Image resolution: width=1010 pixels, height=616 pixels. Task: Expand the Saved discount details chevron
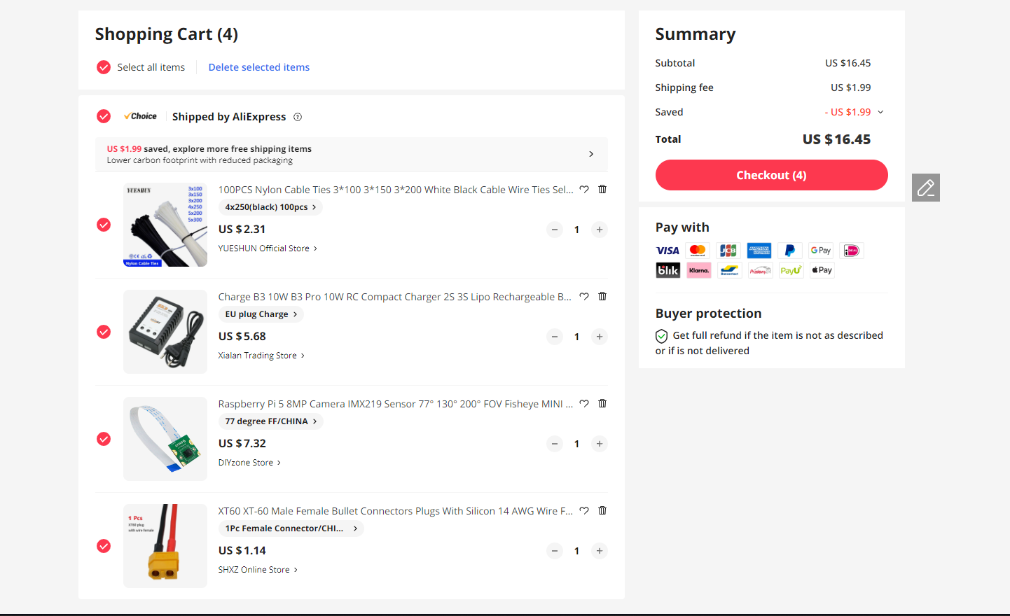tap(880, 112)
